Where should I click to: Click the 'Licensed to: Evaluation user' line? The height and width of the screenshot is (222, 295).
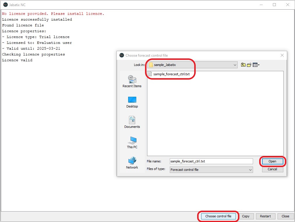pos(37,43)
